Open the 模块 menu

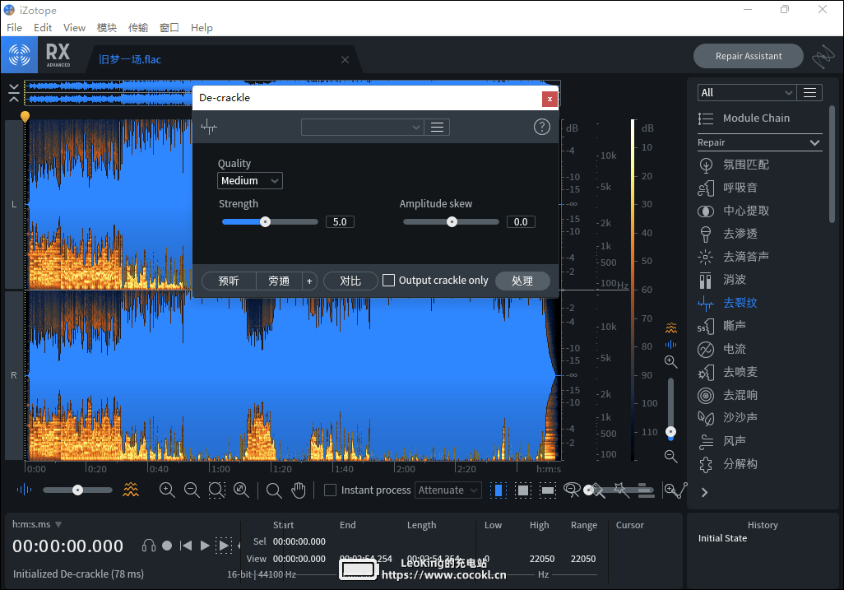107,27
